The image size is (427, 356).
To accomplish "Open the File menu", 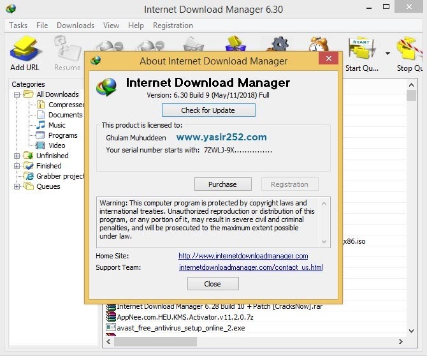I will tap(42, 26).
